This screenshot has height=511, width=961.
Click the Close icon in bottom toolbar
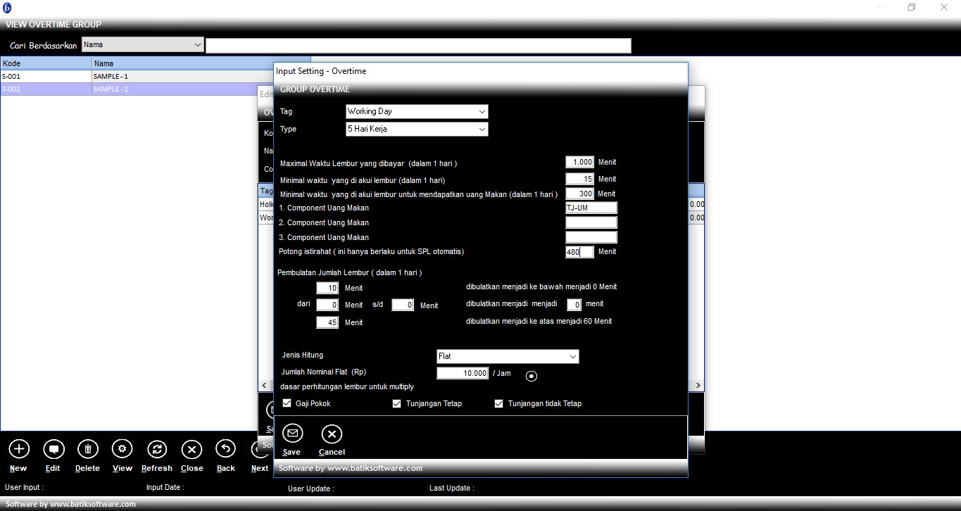pos(191,449)
